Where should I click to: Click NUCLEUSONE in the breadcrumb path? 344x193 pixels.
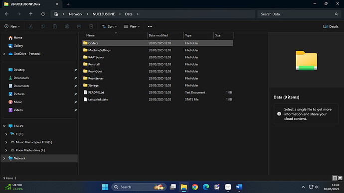click(x=104, y=14)
